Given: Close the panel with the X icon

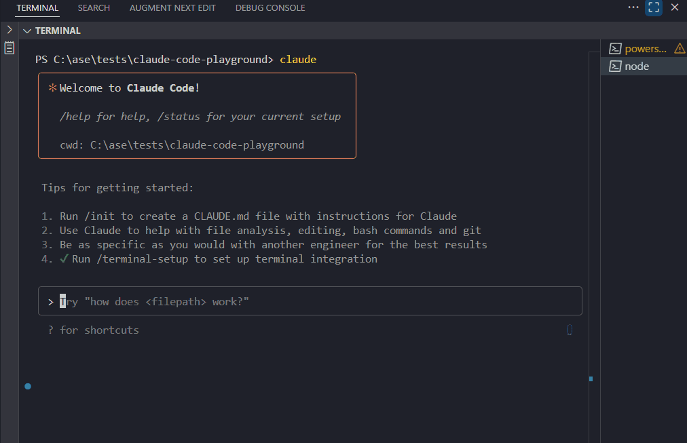Looking at the screenshot, I should [675, 7].
